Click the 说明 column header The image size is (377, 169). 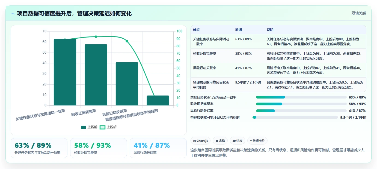pos(270,30)
